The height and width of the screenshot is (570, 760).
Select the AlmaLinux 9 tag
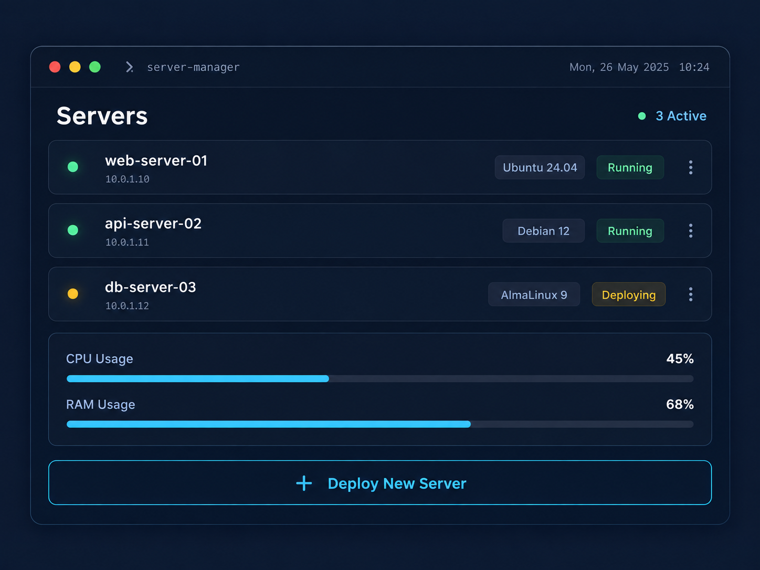point(534,294)
